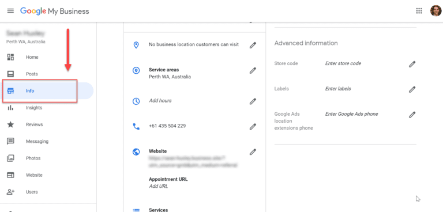Click Enter store code field
Viewport: 443px width, 212px height.
(343, 63)
